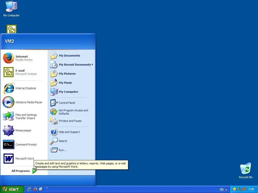Select the Outlook shortcut icon on the desktop

click(x=12, y=29)
